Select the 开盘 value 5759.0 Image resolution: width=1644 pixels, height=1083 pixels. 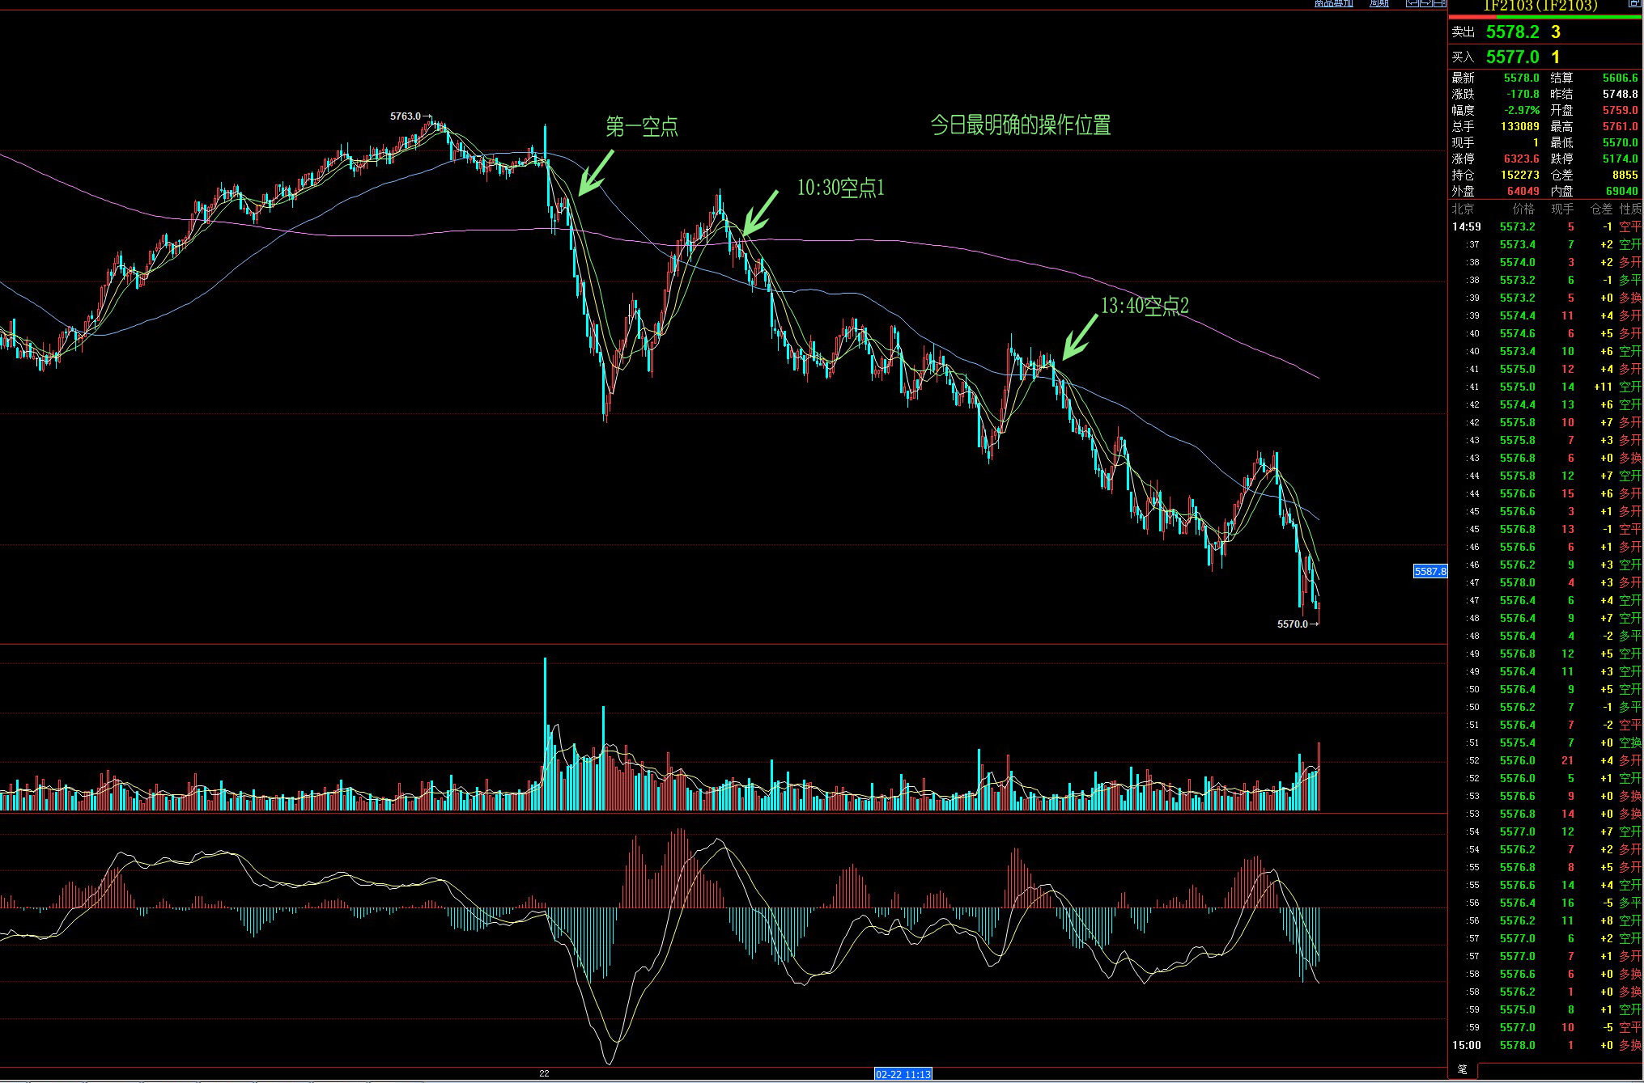pos(1620,110)
